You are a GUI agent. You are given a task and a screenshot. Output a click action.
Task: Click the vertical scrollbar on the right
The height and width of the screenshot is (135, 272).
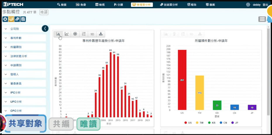(268, 73)
